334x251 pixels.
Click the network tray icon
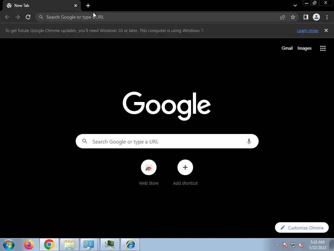click(293, 245)
